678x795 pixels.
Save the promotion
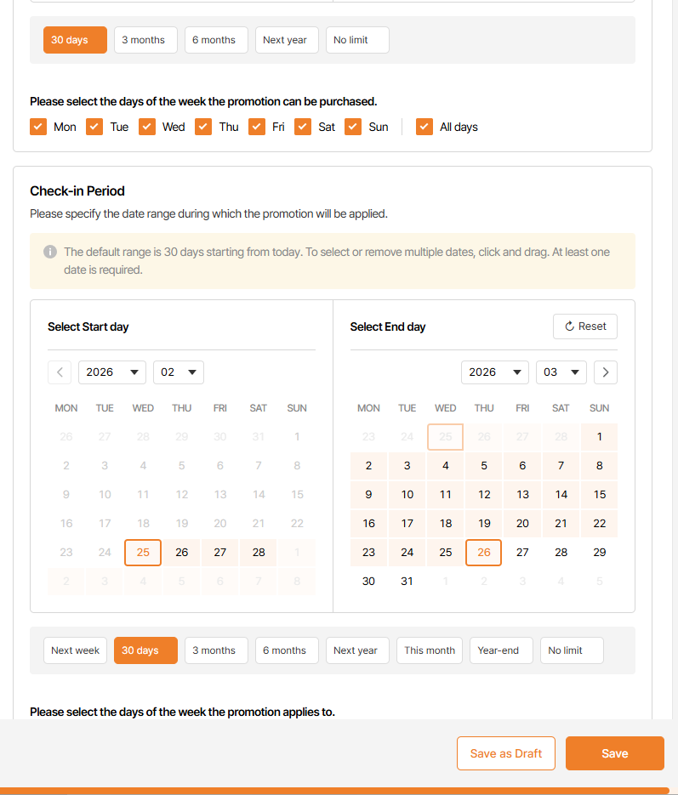615,753
